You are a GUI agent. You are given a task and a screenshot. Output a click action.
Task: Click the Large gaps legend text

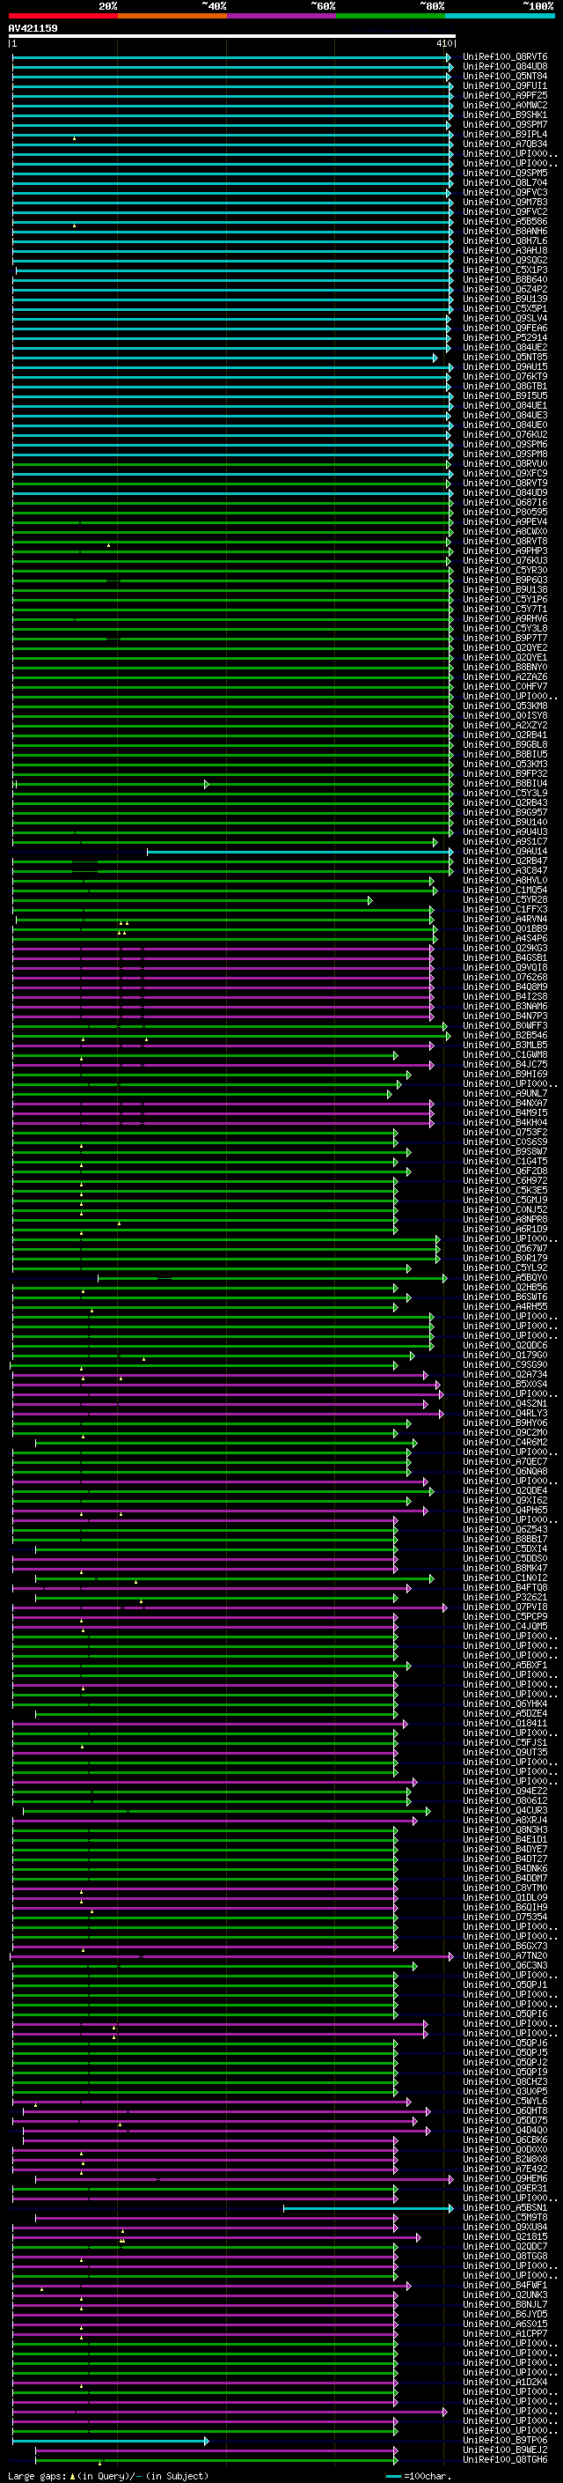point(108,2475)
